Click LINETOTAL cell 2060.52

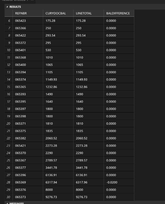82,138
